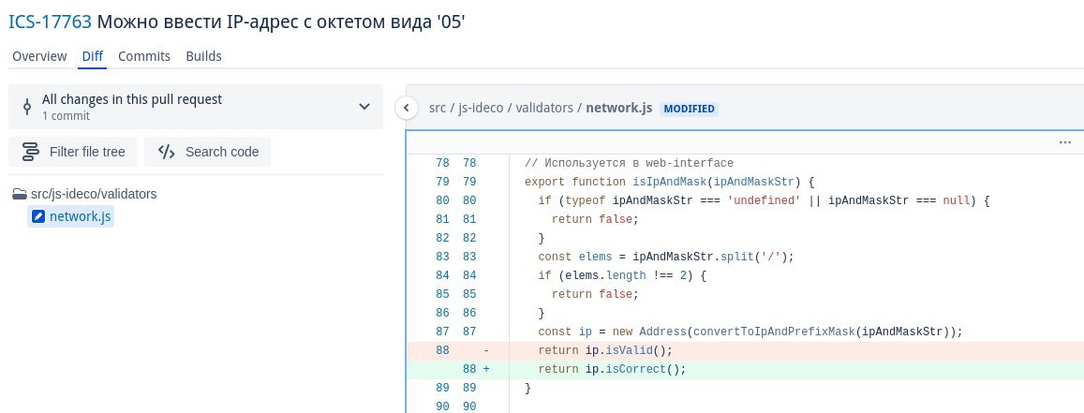This screenshot has width=1084, height=413.
Task: Click the Filter file tree button
Action: [73, 152]
